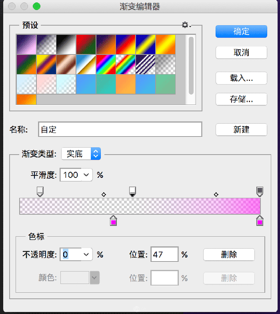Select the violet, green, orange gradient preset
This screenshot has width=280, height=314.
click(x=26, y=64)
